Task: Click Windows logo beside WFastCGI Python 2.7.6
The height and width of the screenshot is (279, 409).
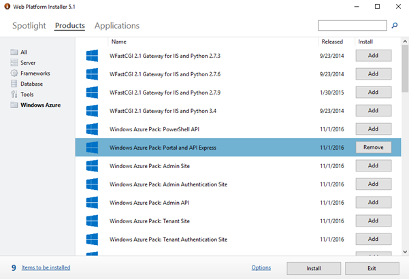Action: 92,74
